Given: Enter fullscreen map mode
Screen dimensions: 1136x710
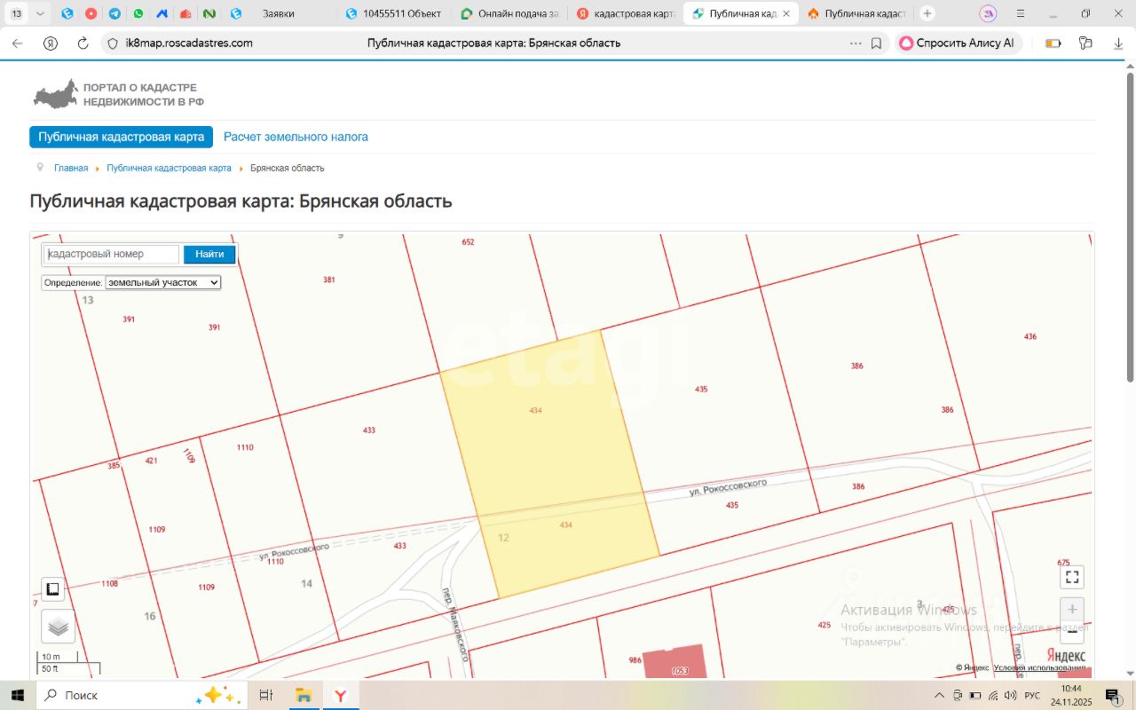Looking at the screenshot, I should 1072,577.
